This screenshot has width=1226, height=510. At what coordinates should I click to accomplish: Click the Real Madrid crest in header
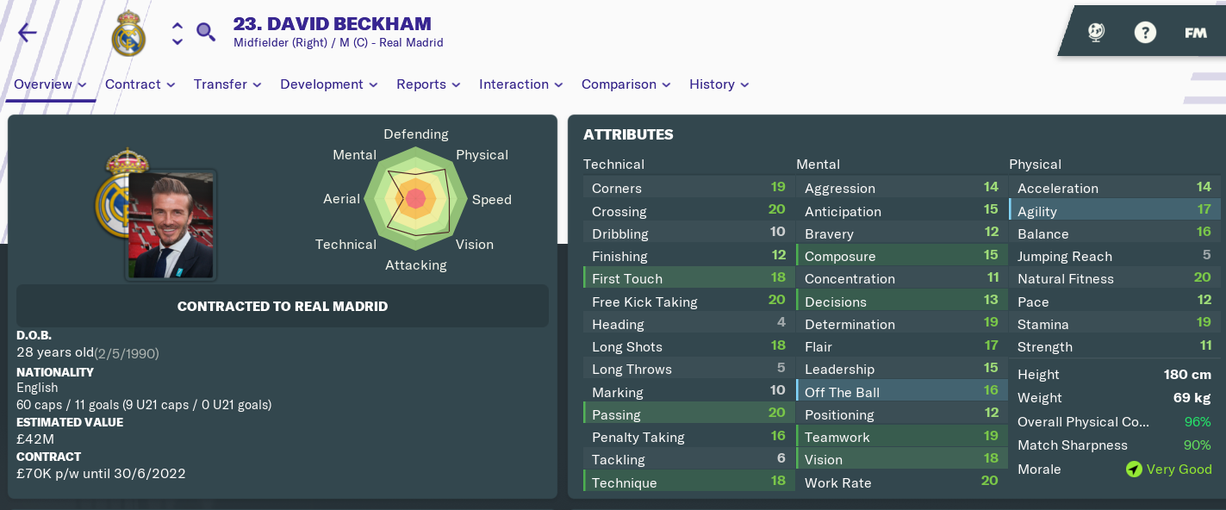[x=129, y=34]
